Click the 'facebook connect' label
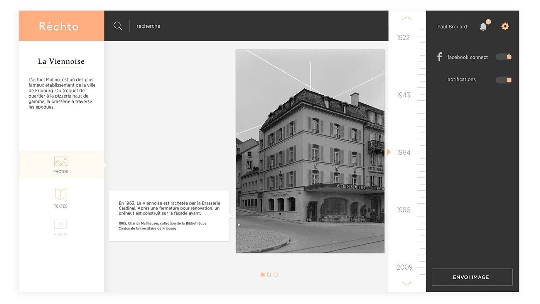 (x=467, y=57)
